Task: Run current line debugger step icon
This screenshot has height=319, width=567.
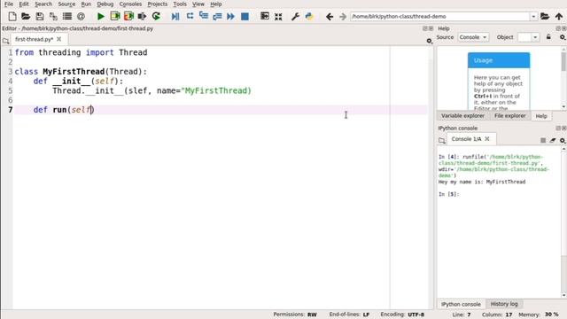Action: (x=190, y=16)
